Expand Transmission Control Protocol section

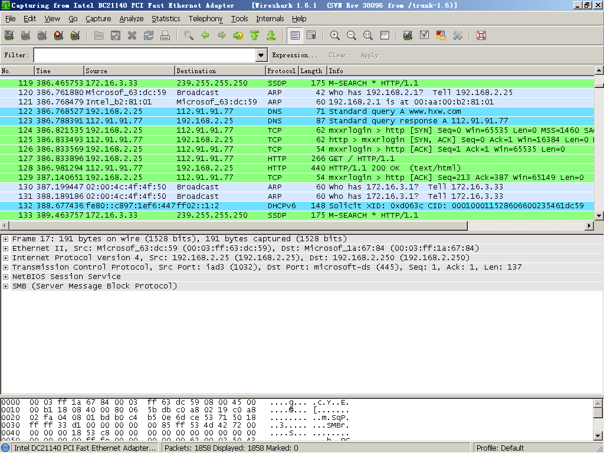(x=6, y=267)
